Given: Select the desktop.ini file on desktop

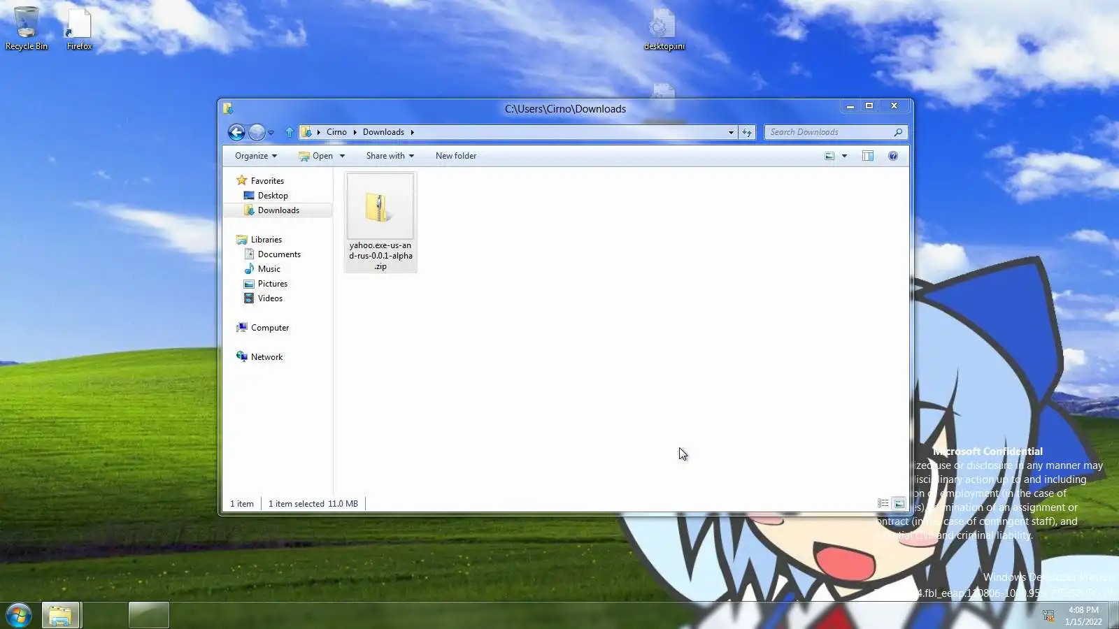Looking at the screenshot, I should point(664,29).
